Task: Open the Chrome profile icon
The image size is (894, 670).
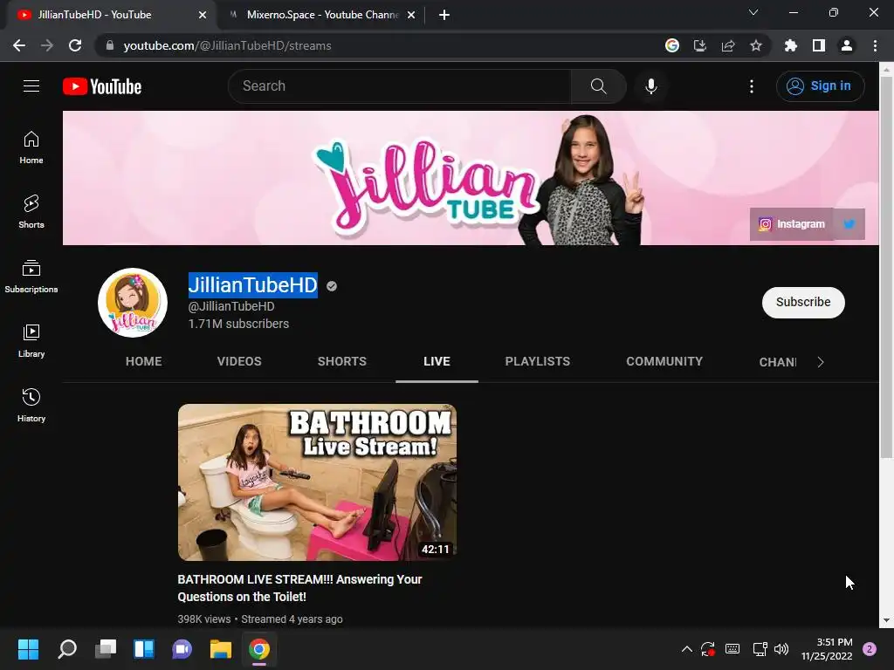Action: (x=847, y=45)
